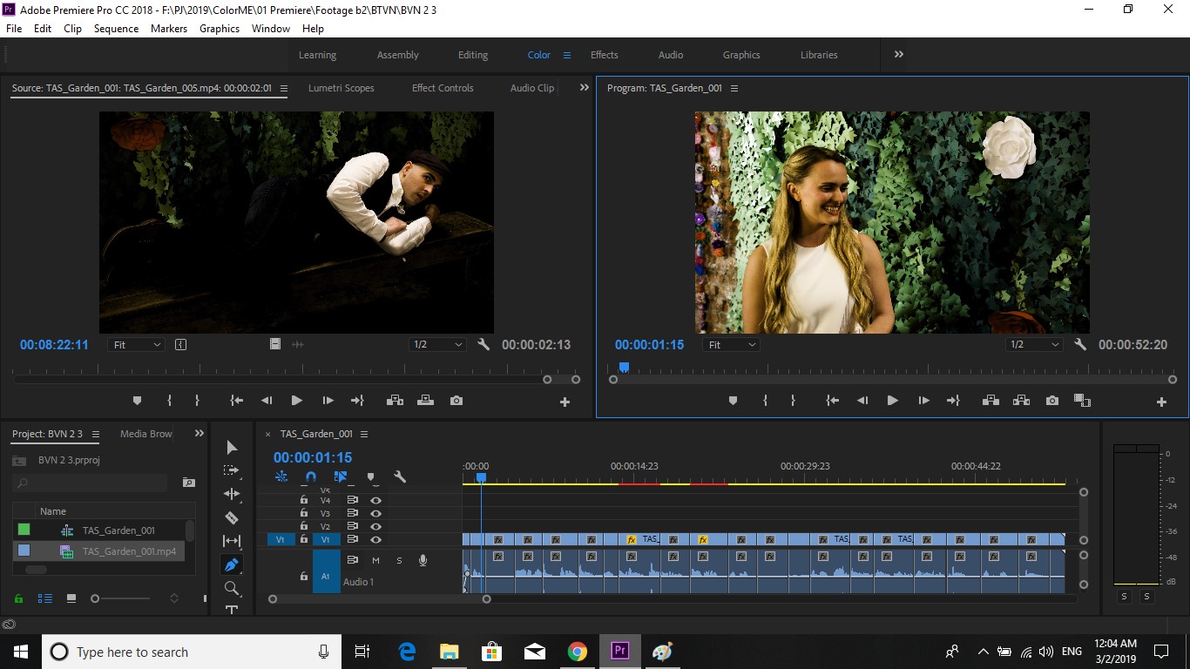The image size is (1190, 669).
Task: Choose the Ripple Edit tool
Action: point(232,494)
